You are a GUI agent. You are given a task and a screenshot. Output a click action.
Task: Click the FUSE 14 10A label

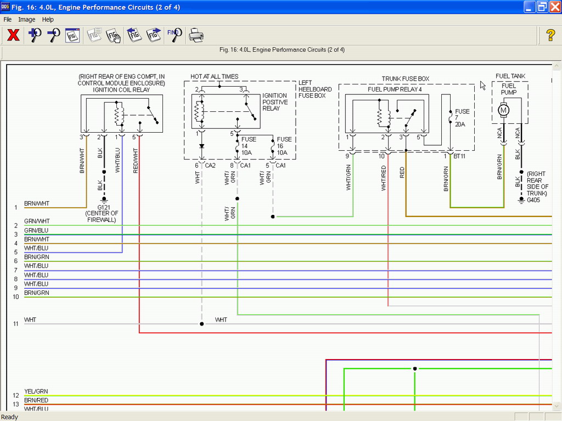[x=249, y=146]
